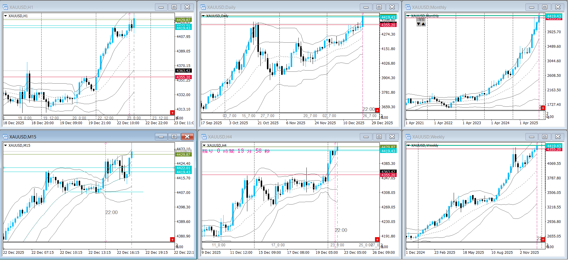This screenshot has height=260, width=568.
Task: Click the red 4355.20 price label on Daily
Action: [x=388, y=25]
